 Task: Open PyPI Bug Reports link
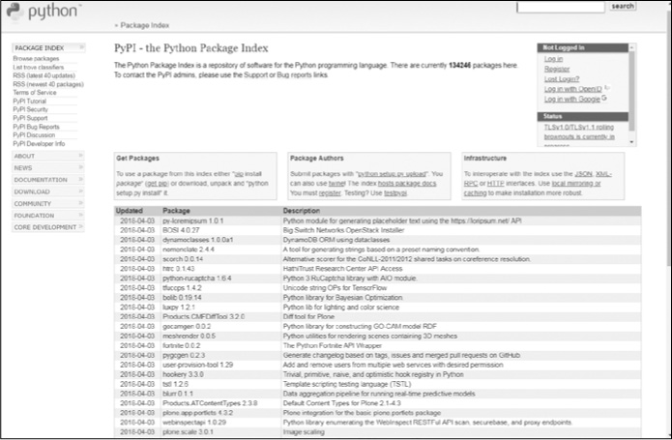[36, 127]
